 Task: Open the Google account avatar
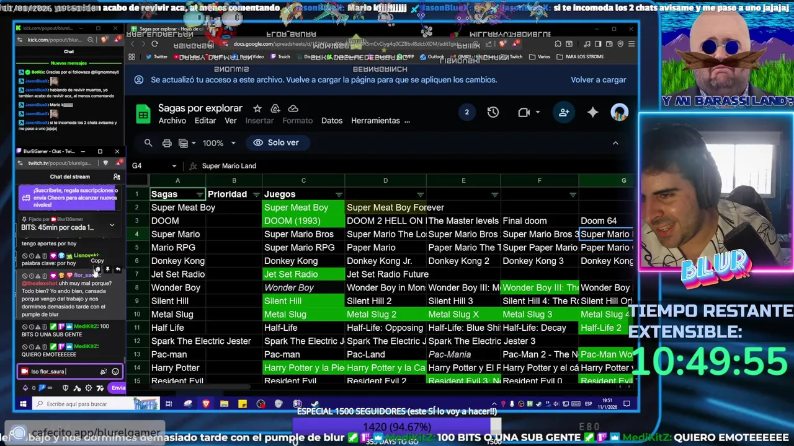[x=620, y=112]
